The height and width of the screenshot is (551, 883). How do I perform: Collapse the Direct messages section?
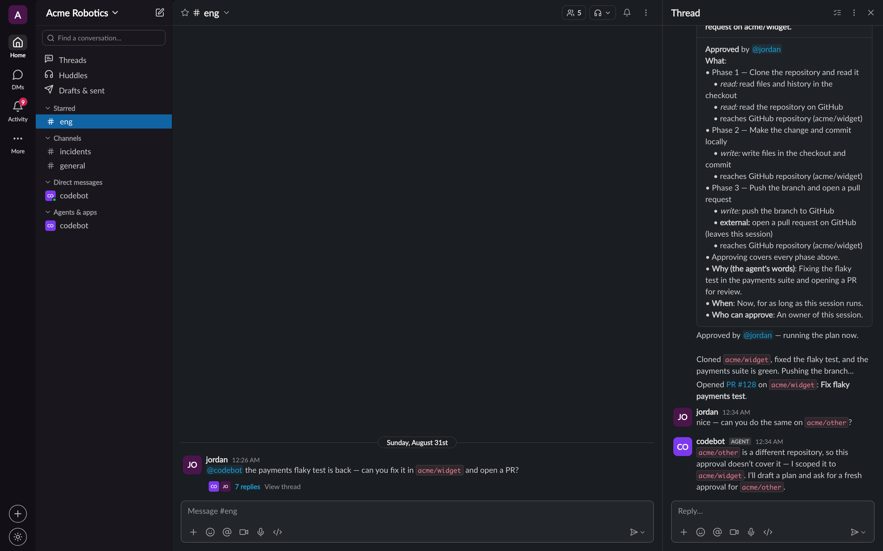(47, 182)
